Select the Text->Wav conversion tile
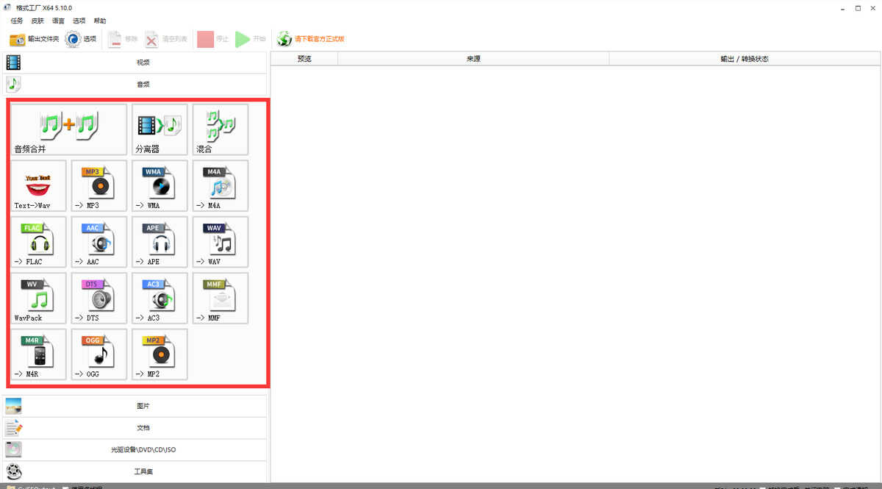 pos(38,186)
